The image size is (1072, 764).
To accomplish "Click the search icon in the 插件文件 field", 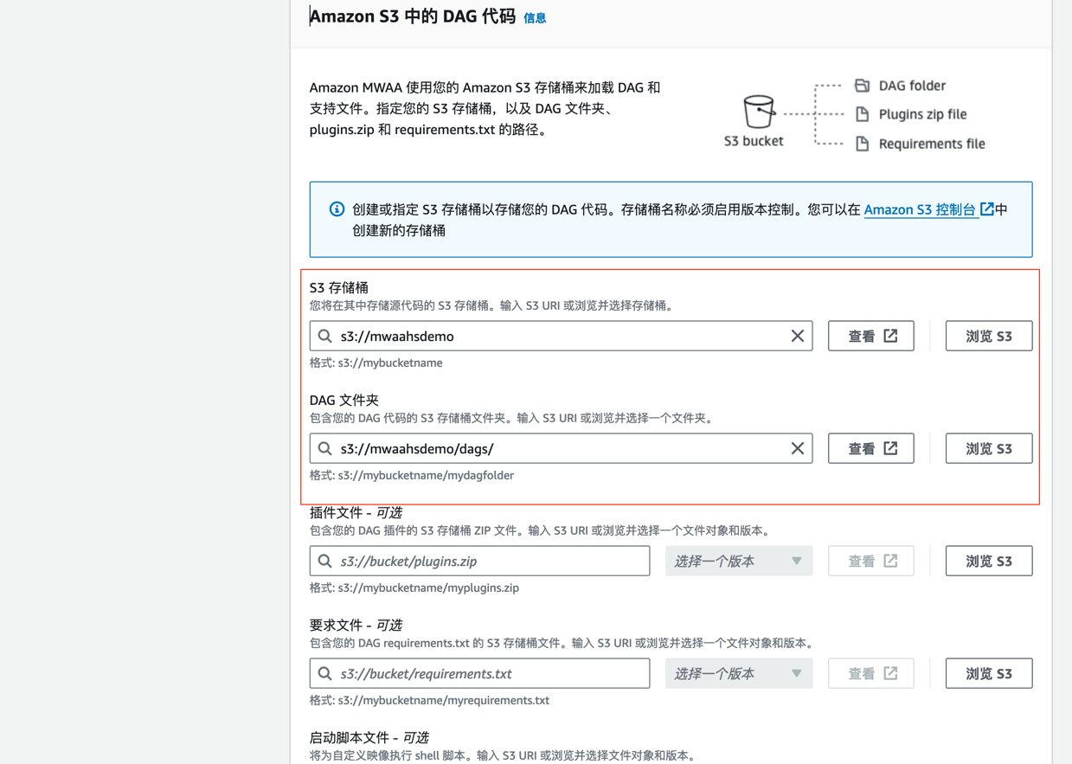I will click(324, 561).
